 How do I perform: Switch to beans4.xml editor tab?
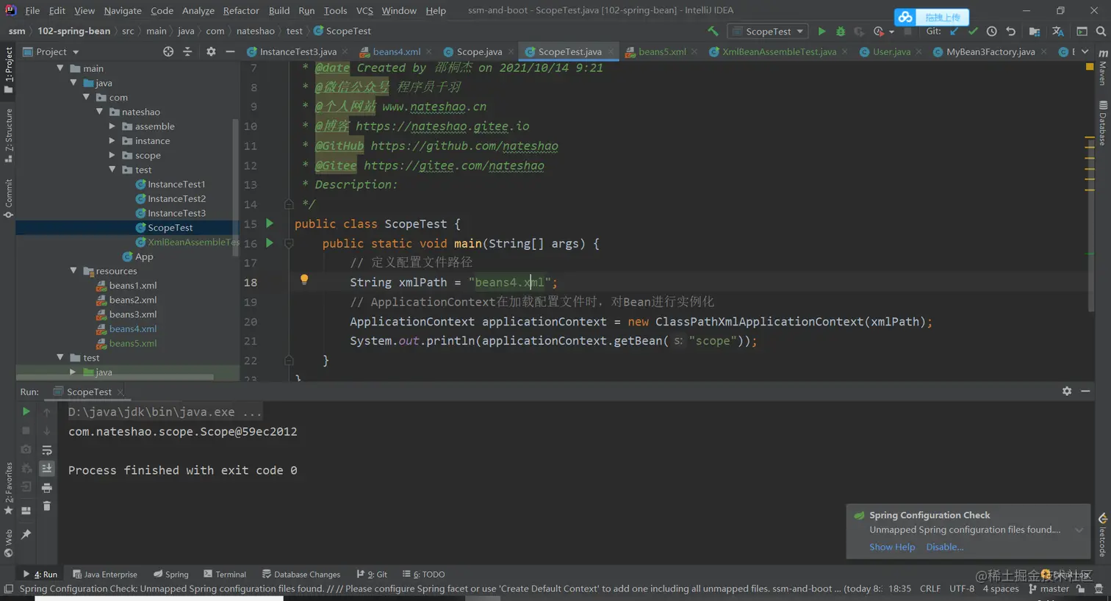click(396, 51)
